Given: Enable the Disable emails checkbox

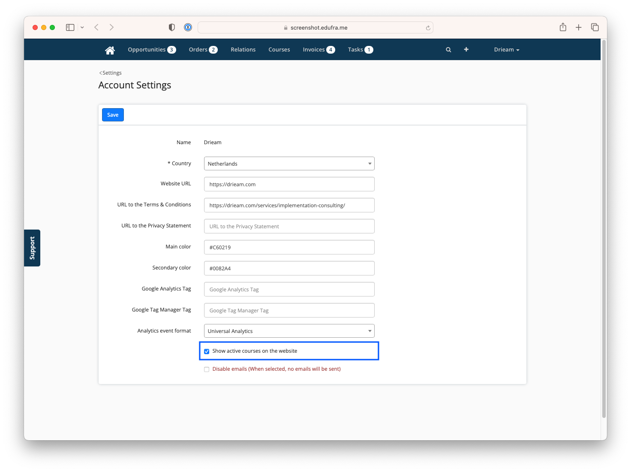Looking at the screenshot, I should click(207, 369).
